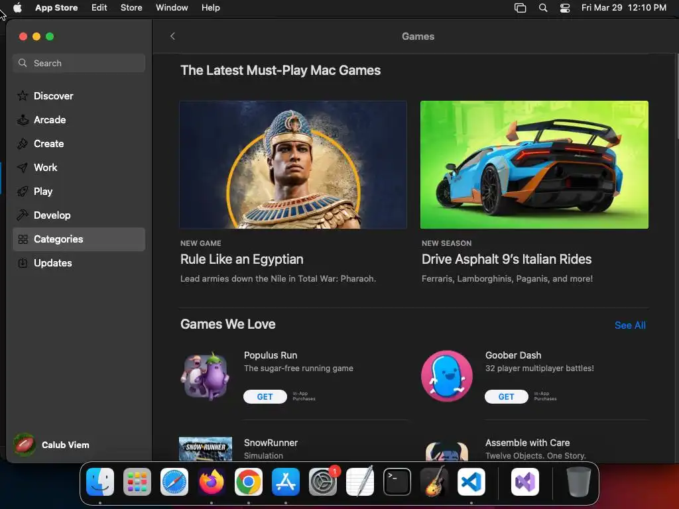The height and width of the screenshot is (509, 679).
Task: Open Rule Like an Egyptian story
Action: (x=241, y=259)
